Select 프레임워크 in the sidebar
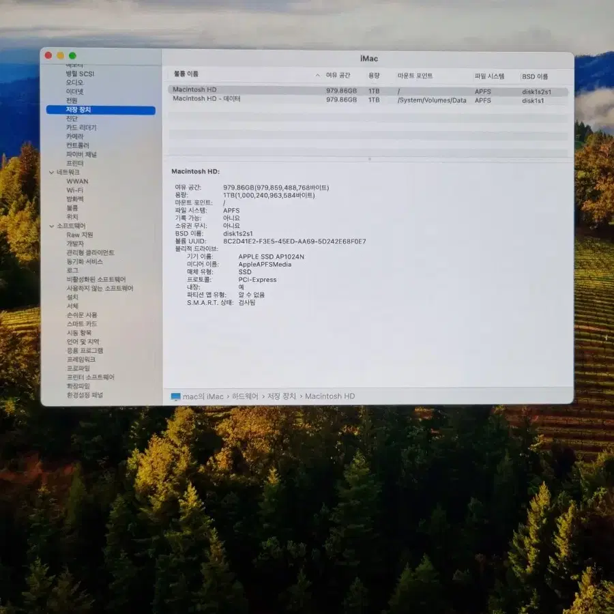614x614 pixels. tap(81, 360)
